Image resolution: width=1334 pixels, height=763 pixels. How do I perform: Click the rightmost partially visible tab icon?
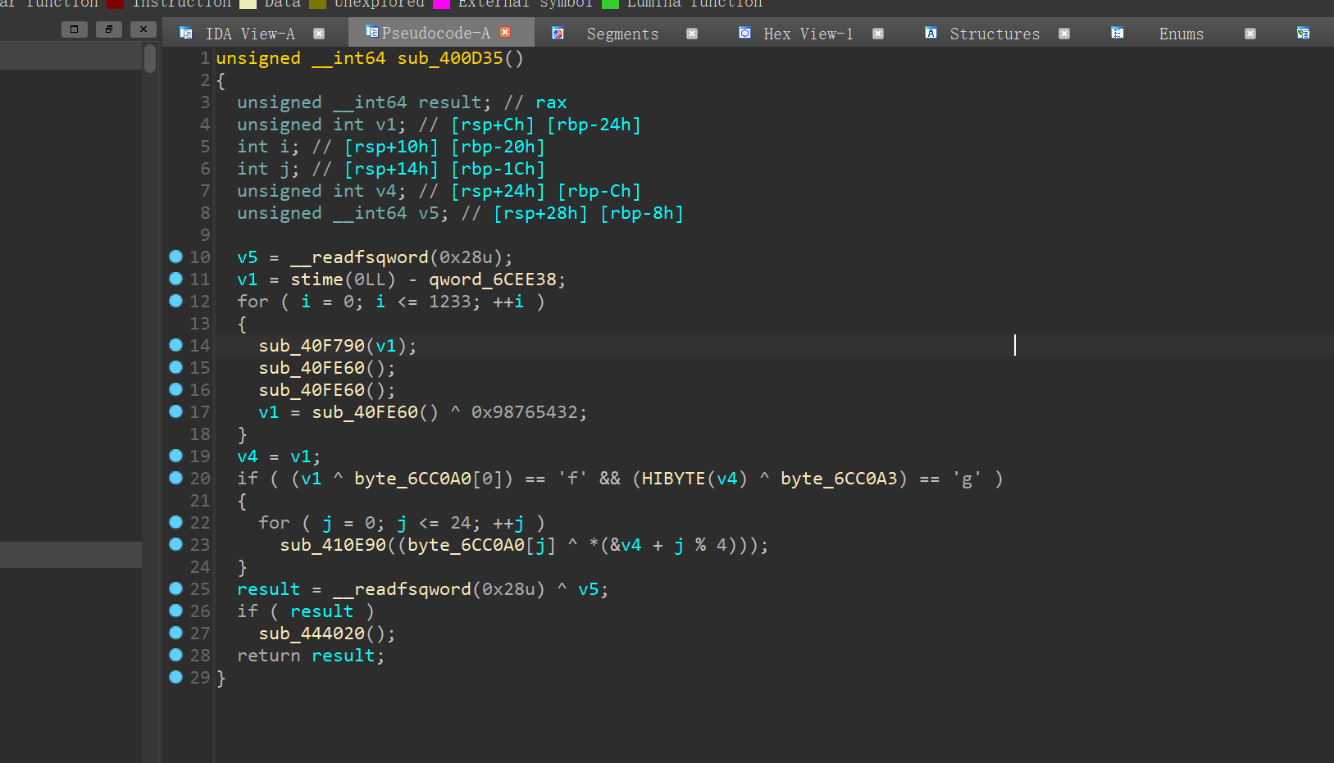point(1303,34)
